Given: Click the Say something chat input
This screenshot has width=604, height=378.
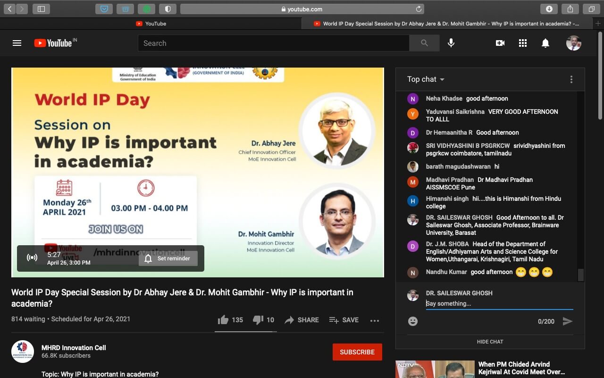Looking at the screenshot, I should (499, 304).
